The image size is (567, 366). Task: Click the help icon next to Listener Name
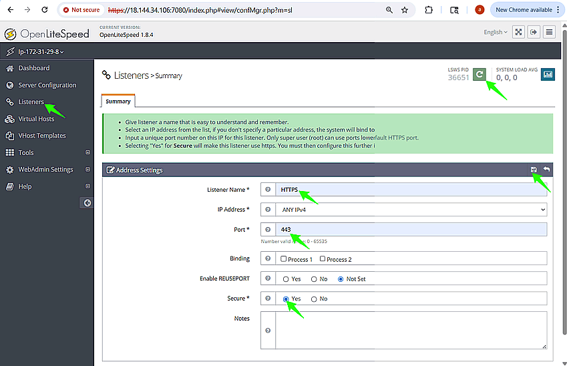point(268,190)
